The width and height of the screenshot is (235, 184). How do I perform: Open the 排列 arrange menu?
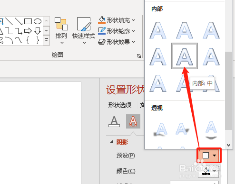(61, 31)
